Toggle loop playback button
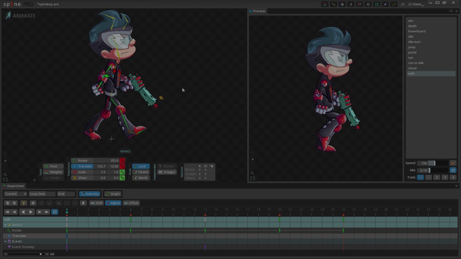 [55, 212]
